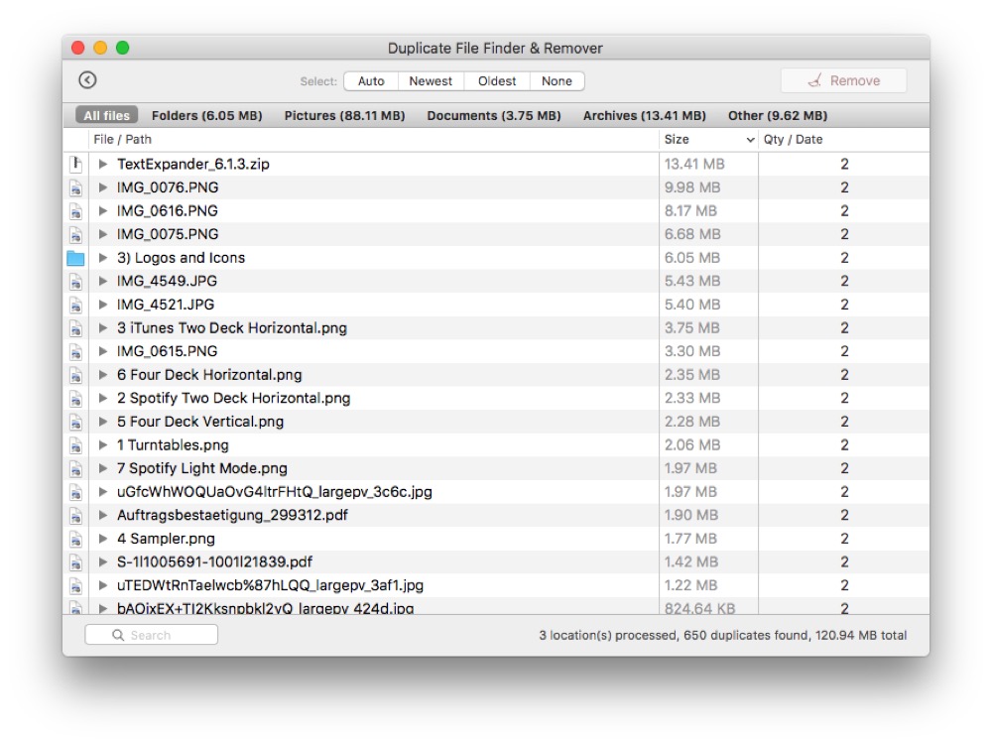Click the S-1I1005691-1001I21839.pdf file name
The height and width of the screenshot is (745, 992).
pos(214,562)
